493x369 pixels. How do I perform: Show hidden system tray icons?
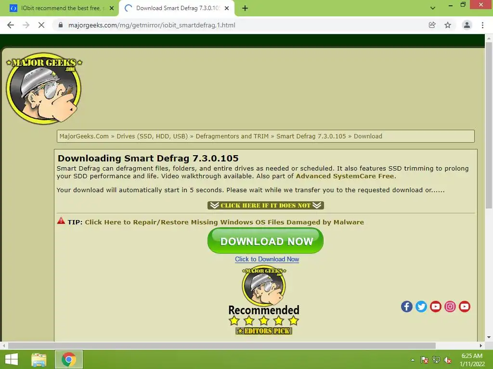413,360
